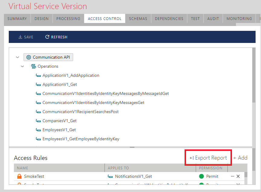This screenshot has width=261, height=192.
Task: Click the operation icon beside ApplicationV1_AddApplication
Action: click(38, 75)
